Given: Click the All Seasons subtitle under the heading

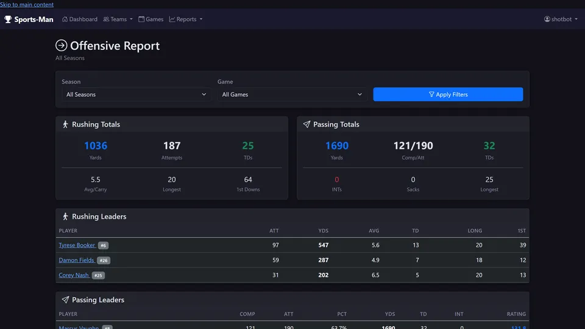Looking at the screenshot, I should tap(70, 58).
